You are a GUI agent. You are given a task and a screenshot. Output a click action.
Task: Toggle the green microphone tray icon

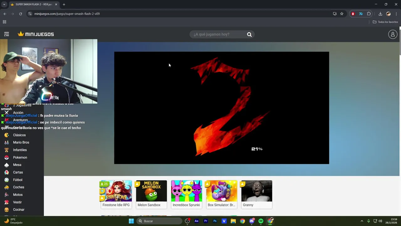368,221
